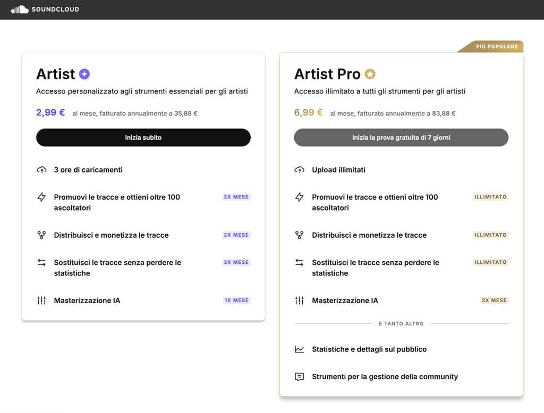Click the chart icon beside Statistiche e dettagli
Viewport: 544px width, 413px height.
click(x=300, y=349)
